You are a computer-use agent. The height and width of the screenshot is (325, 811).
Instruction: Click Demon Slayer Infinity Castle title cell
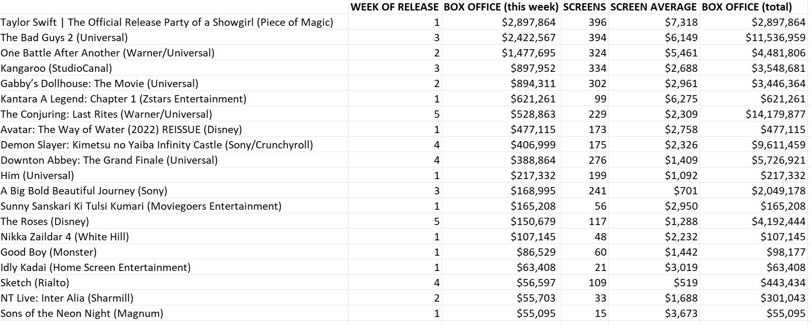coord(157,145)
